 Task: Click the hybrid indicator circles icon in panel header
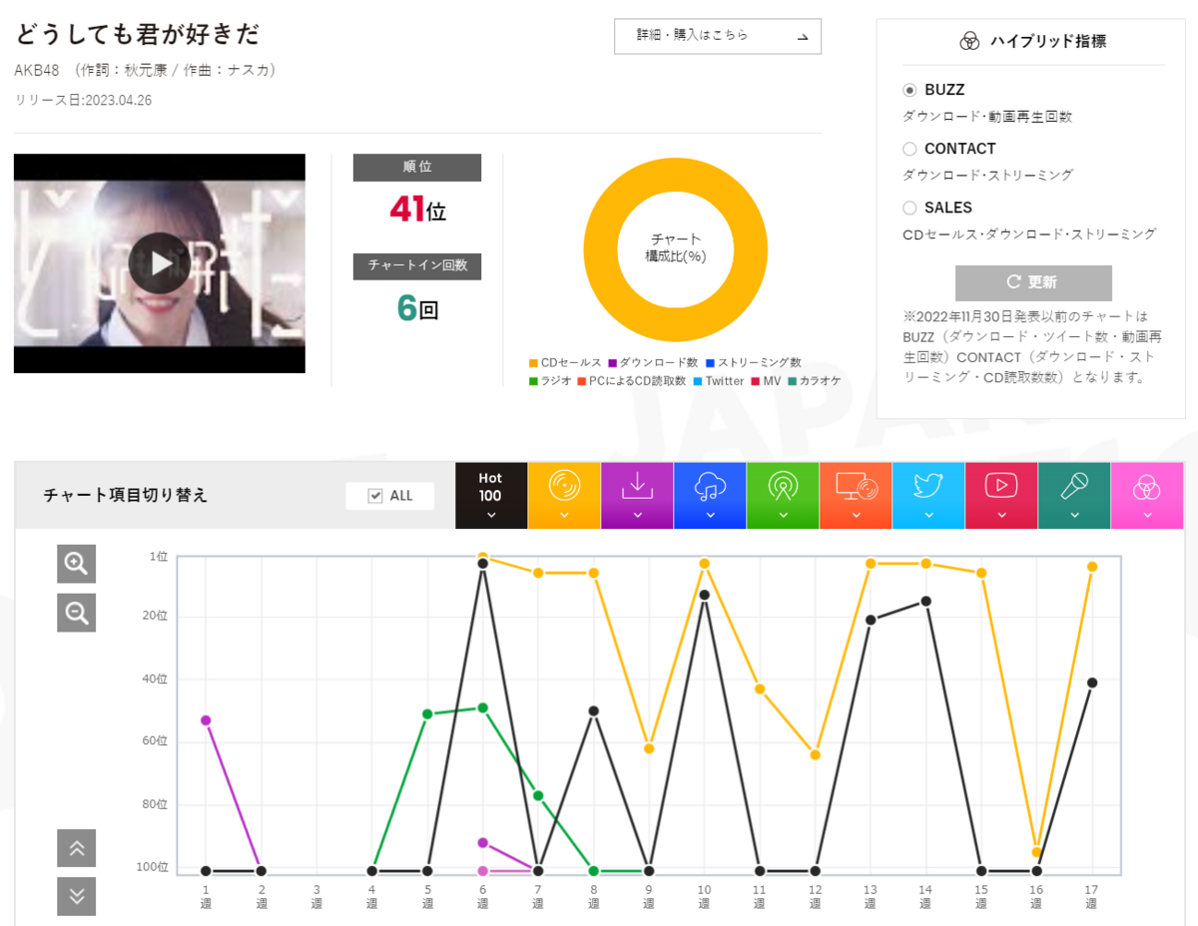[969, 41]
